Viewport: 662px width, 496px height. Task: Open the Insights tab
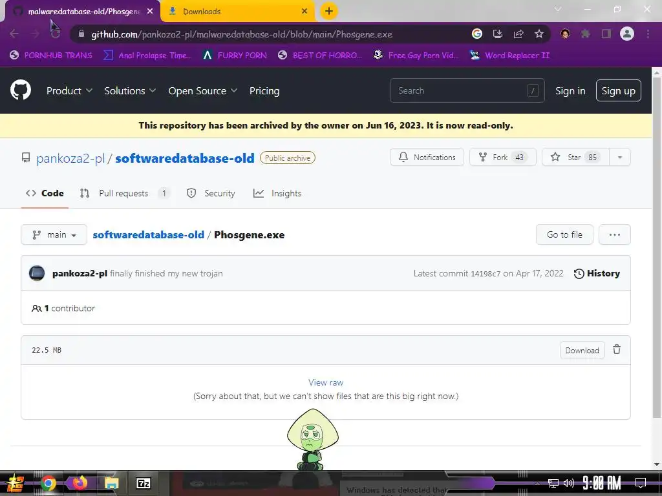(x=277, y=193)
